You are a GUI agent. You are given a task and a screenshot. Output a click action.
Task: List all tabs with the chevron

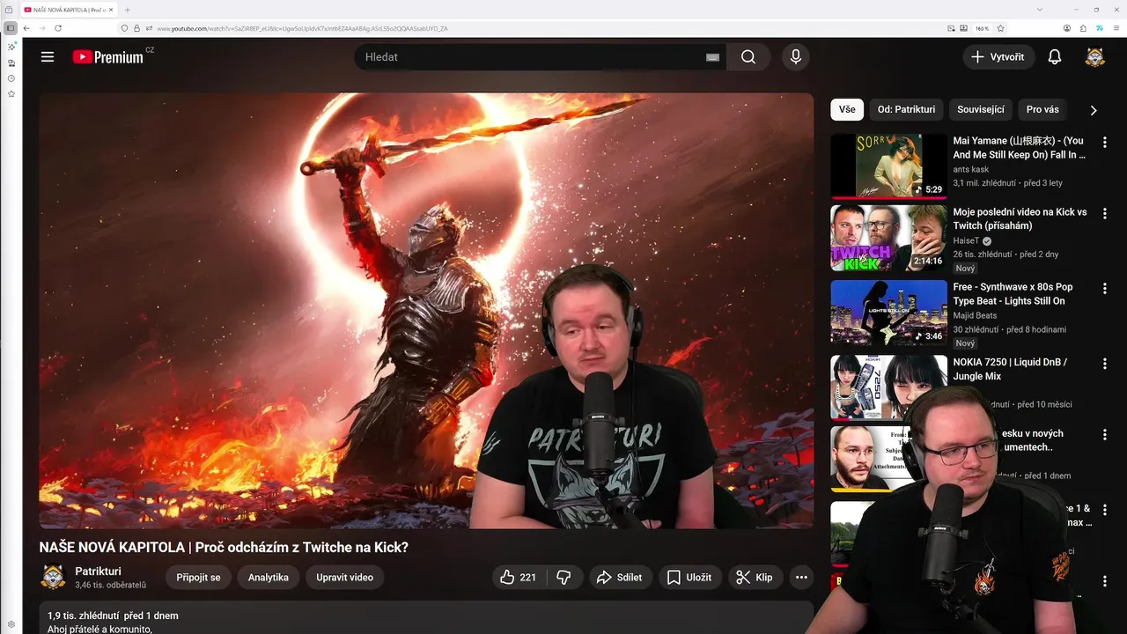coord(1040,10)
